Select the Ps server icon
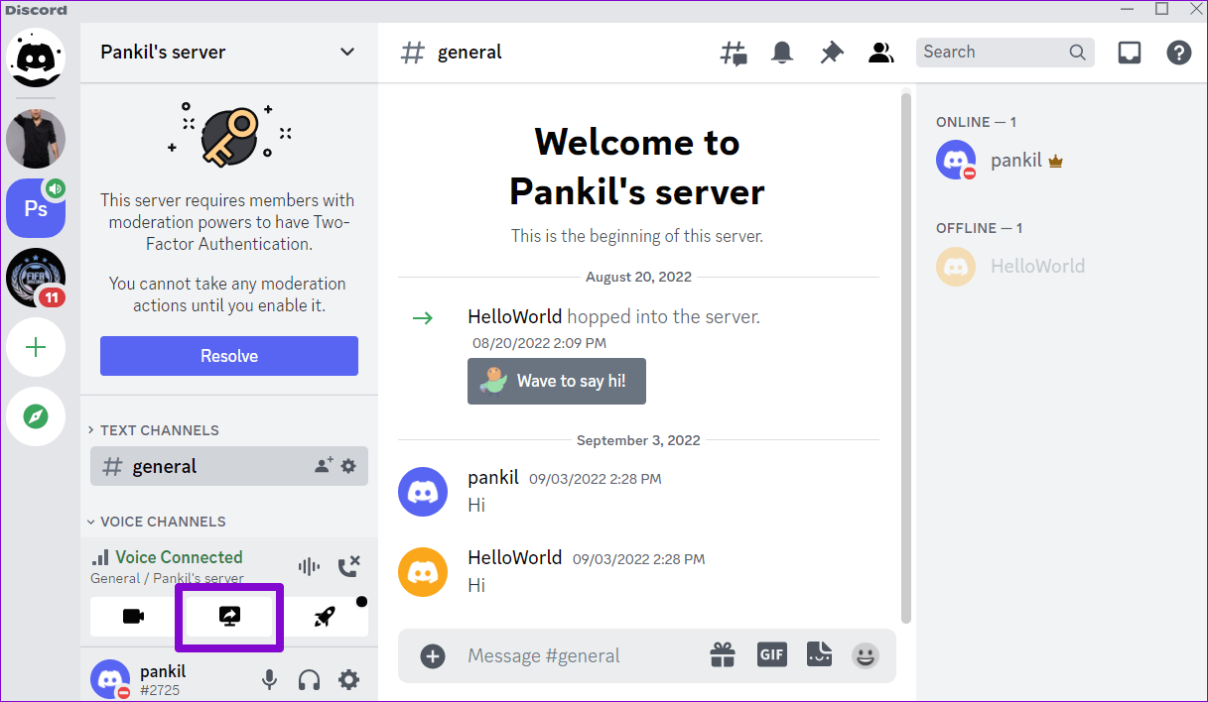The height and width of the screenshot is (702, 1208). tap(36, 208)
